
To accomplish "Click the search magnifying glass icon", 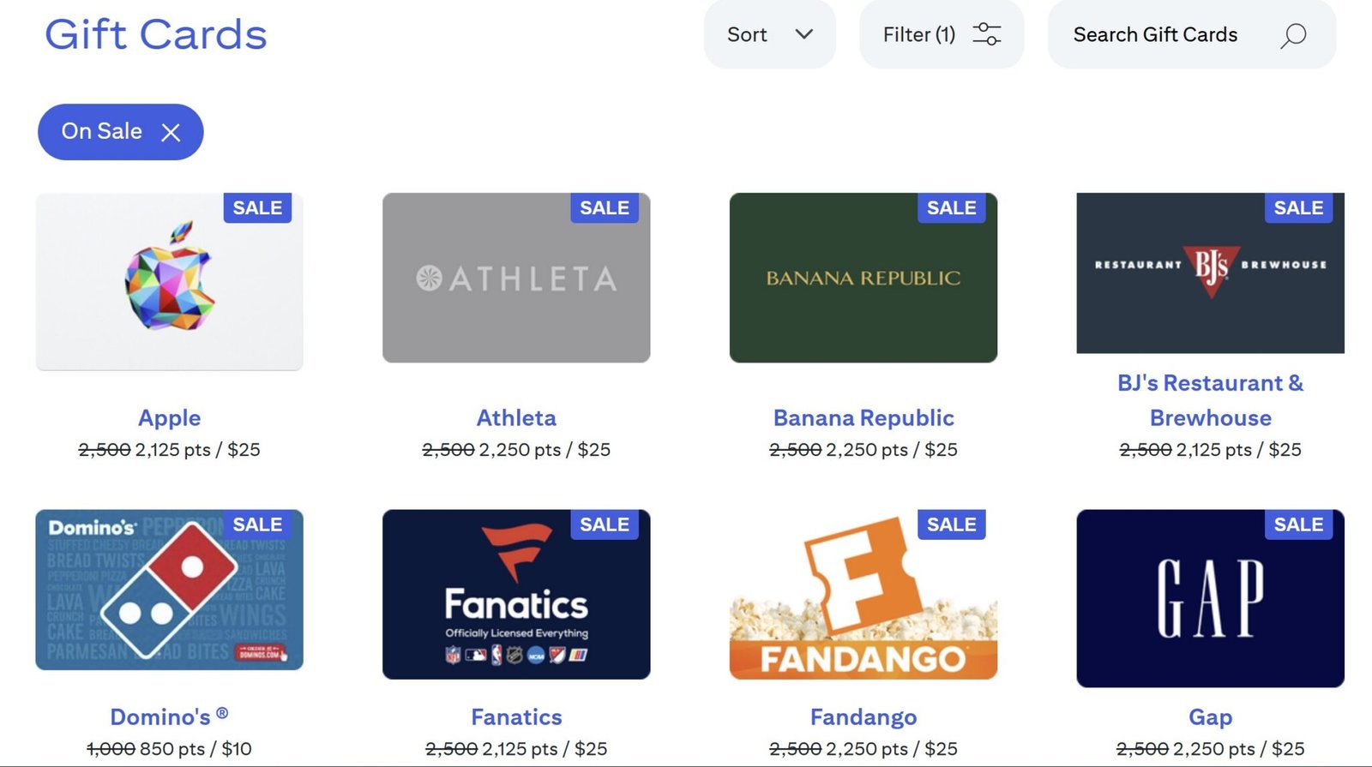I will point(1293,35).
